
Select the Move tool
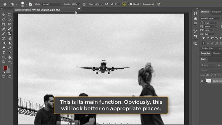[3, 15]
